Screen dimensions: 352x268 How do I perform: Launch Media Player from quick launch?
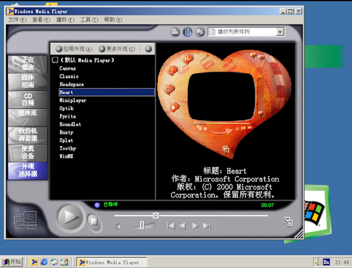tap(34, 262)
